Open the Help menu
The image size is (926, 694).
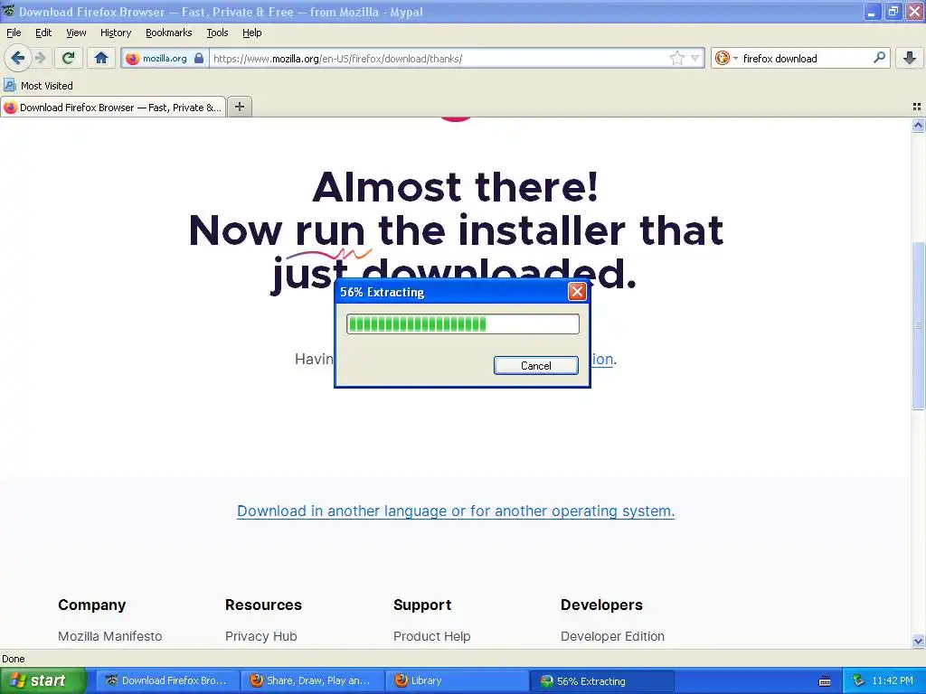252,33
